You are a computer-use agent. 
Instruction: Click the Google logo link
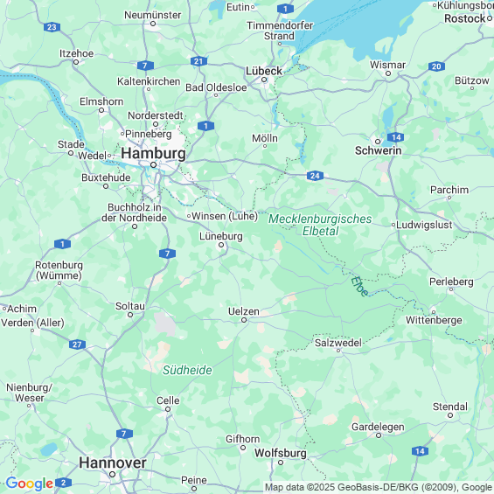point(30,484)
